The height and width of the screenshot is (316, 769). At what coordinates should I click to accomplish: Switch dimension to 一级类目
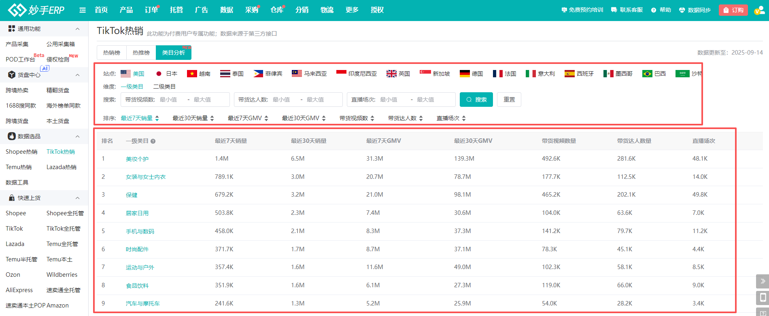(132, 87)
